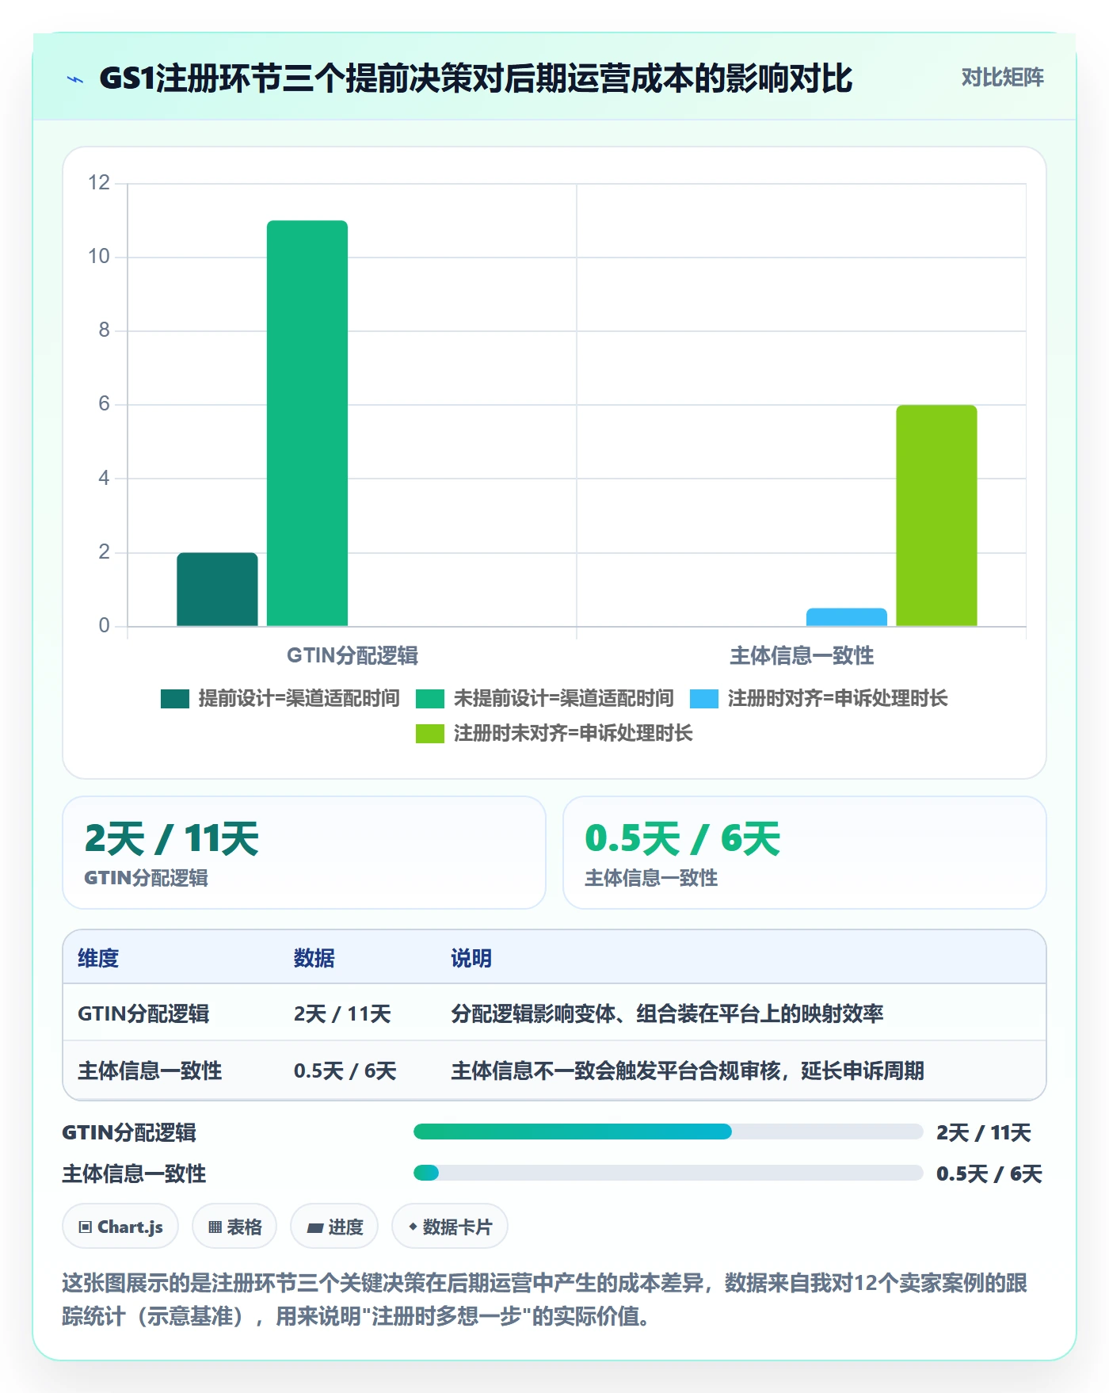The height and width of the screenshot is (1393, 1109).
Task: Click the square icon in Chart.js tag
Action: coord(86,1227)
